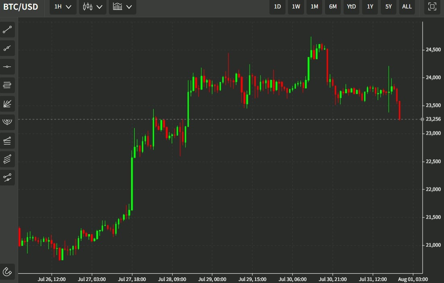Click the 22,500 price axis label
444x283 pixels.
point(433,161)
